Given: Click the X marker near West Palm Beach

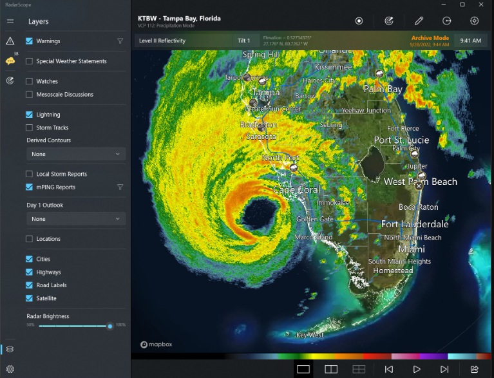Looking at the screenshot, I should (419, 186).
